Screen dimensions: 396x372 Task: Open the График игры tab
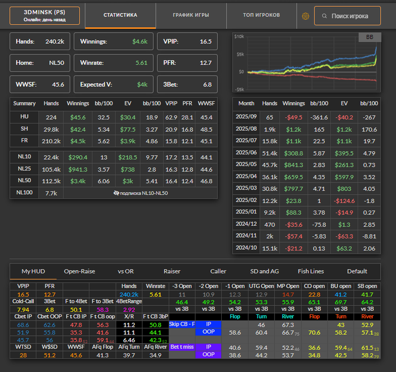(191, 15)
